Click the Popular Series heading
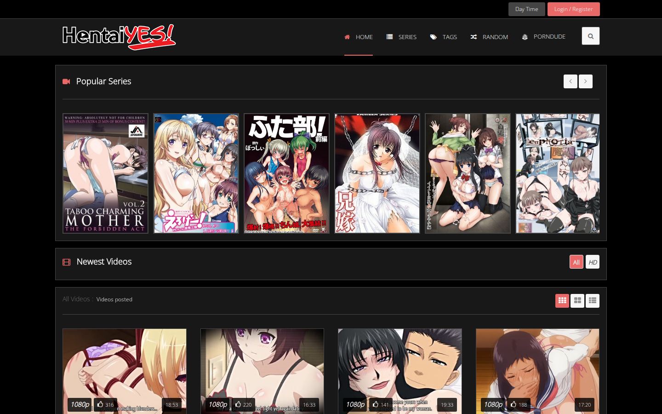 103,81
